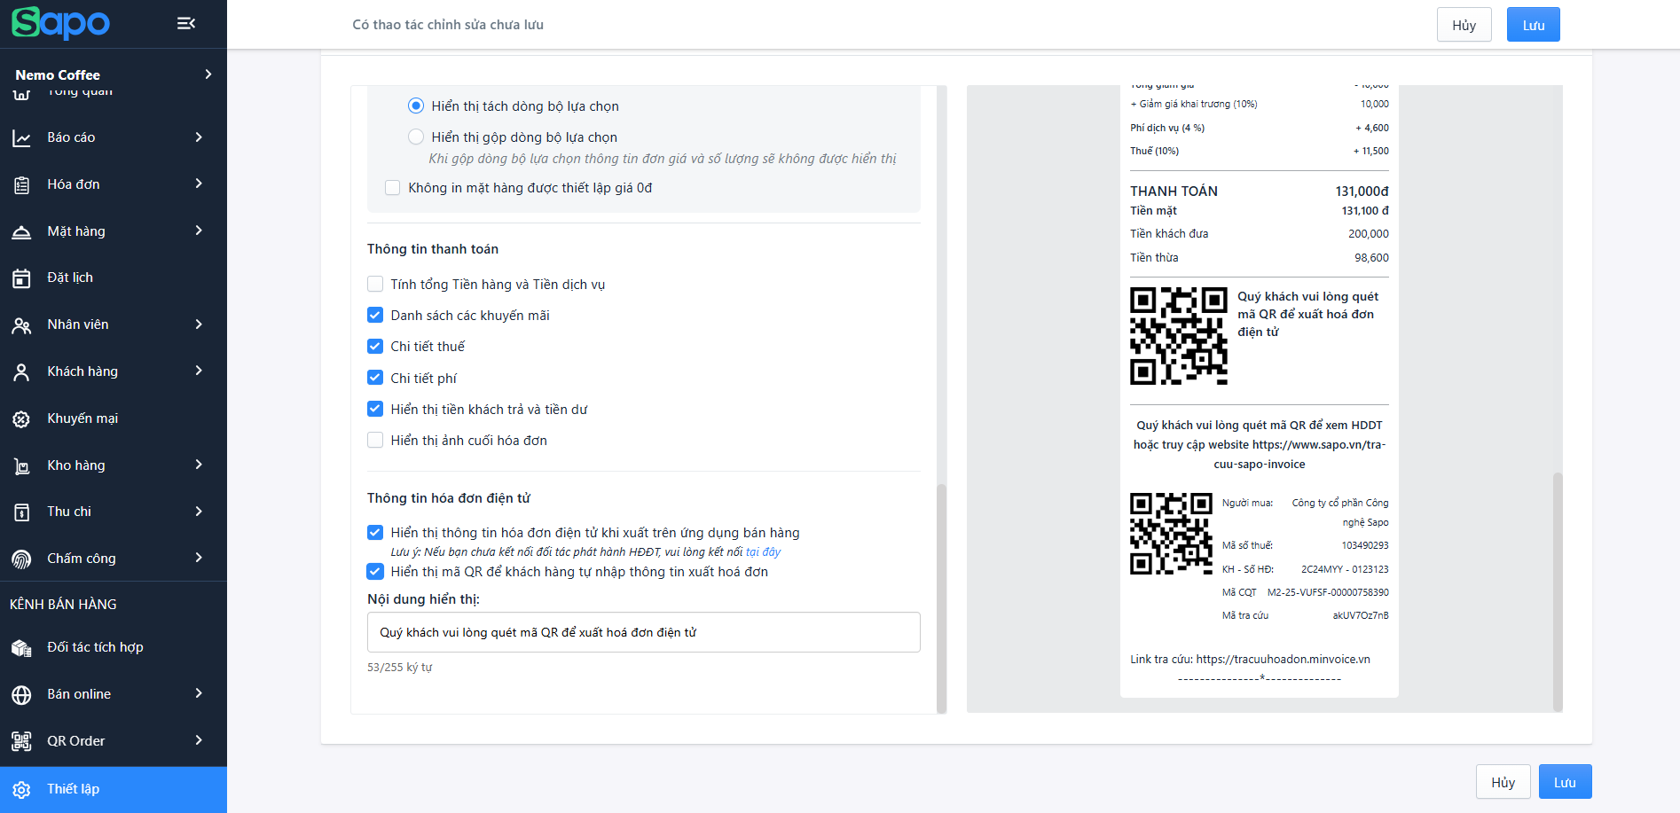The height and width of the screenshot is (813, 1680).
Task: Toggle 'Hiển thị thông tin hóa đơn điện tử' checkbox
Action: pos(375,532)
